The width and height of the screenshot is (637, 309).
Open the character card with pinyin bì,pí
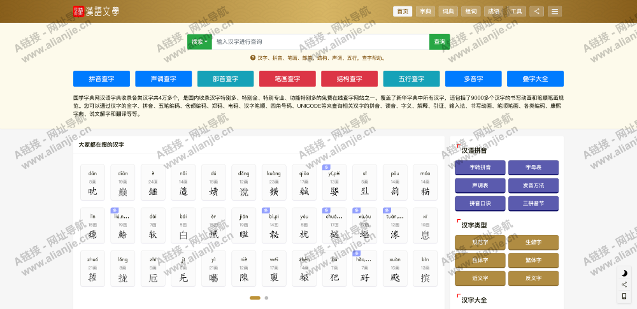tap(274, 226)
